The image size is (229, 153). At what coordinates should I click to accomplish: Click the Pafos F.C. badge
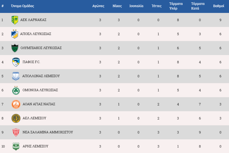pyautogui.click(x=16, y=62)
